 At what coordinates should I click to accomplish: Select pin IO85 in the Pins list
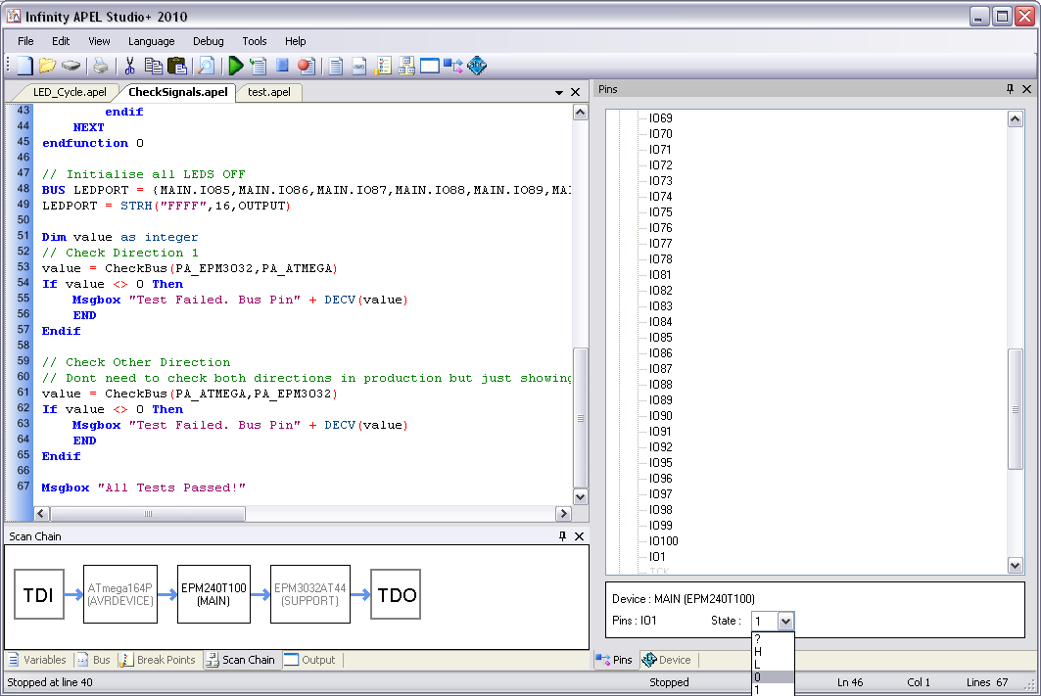click(661, 338)
